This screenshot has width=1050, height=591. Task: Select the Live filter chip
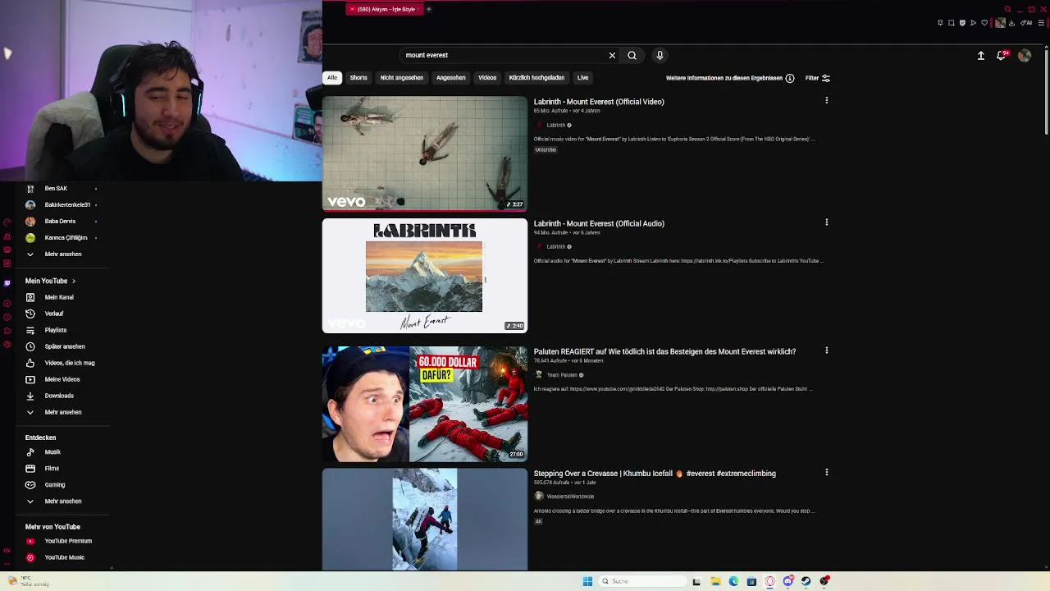(x=582, y=78)
